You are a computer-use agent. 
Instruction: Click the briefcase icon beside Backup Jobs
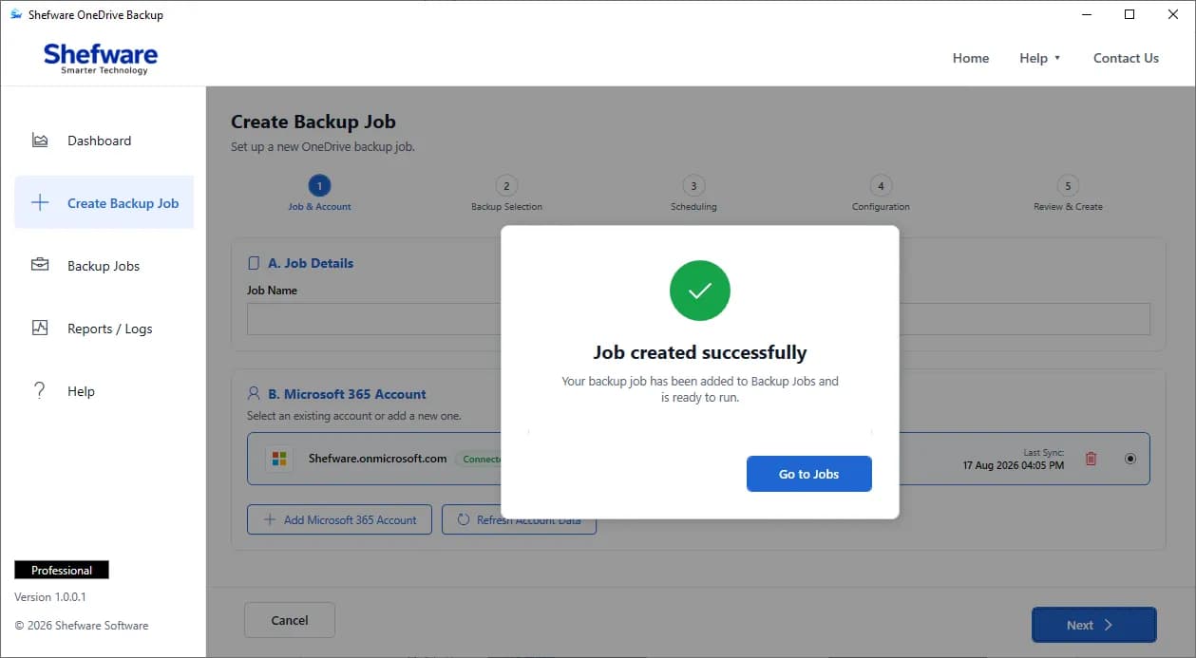pos(40,265)
